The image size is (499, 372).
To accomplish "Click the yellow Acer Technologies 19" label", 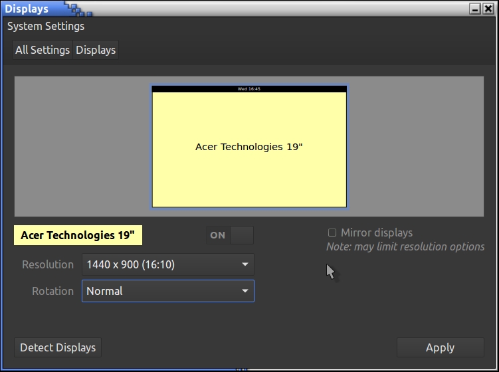I will coord(78,235).
